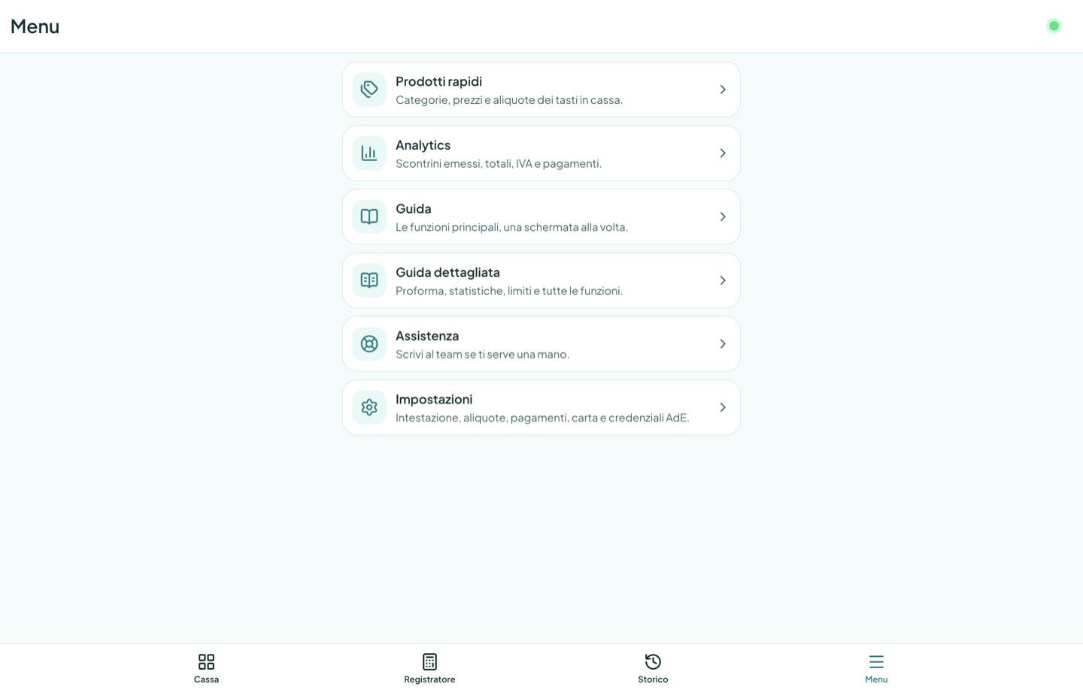Click the Guida open book icon

(369, 217)
